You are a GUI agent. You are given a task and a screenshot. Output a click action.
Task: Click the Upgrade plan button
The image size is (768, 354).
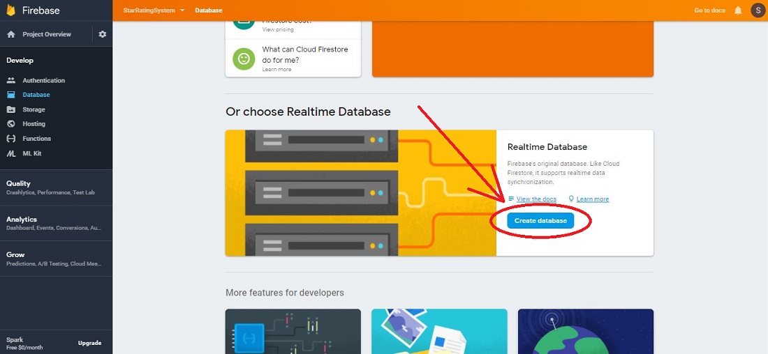tap(89, 344)
